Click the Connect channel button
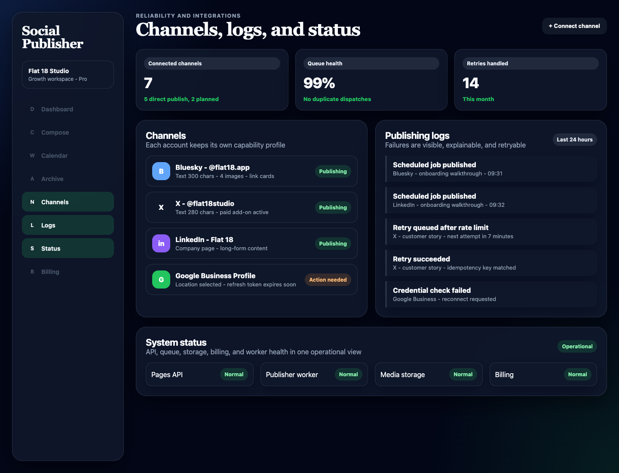The image size is (619, 473). pos(574,26)
